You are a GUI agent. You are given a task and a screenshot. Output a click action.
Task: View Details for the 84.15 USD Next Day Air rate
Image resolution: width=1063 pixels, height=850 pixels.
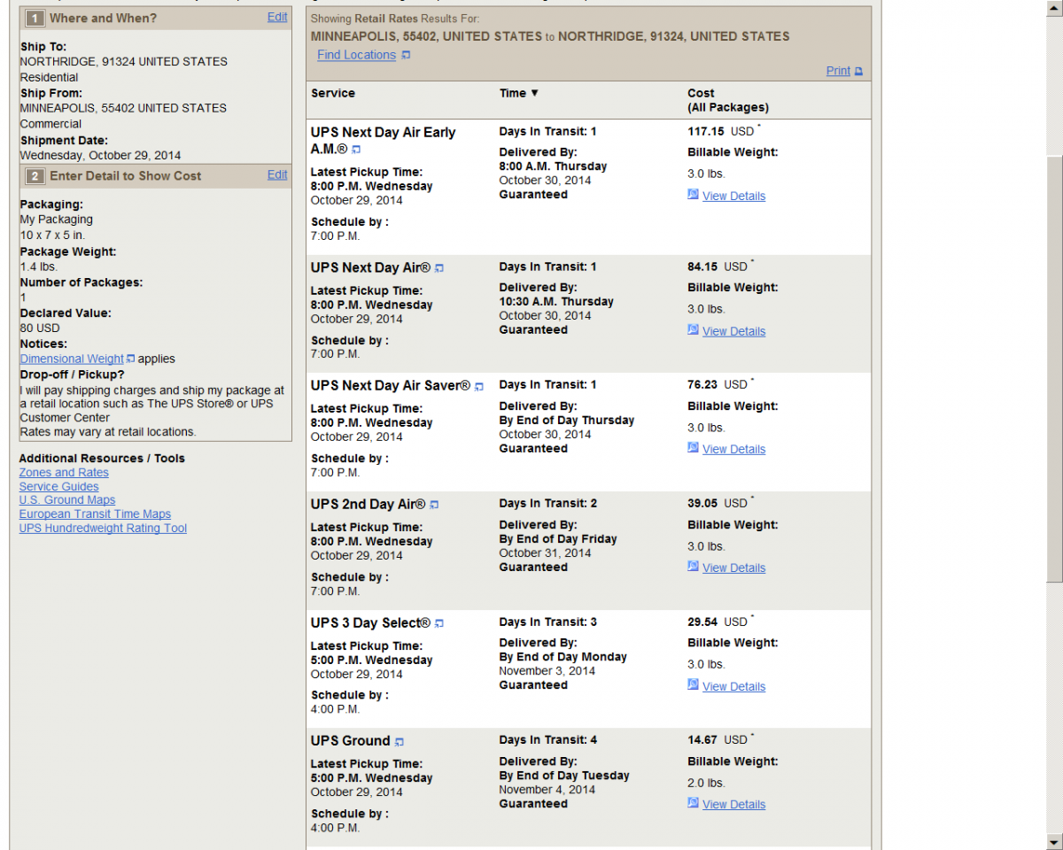click(733, 332)
